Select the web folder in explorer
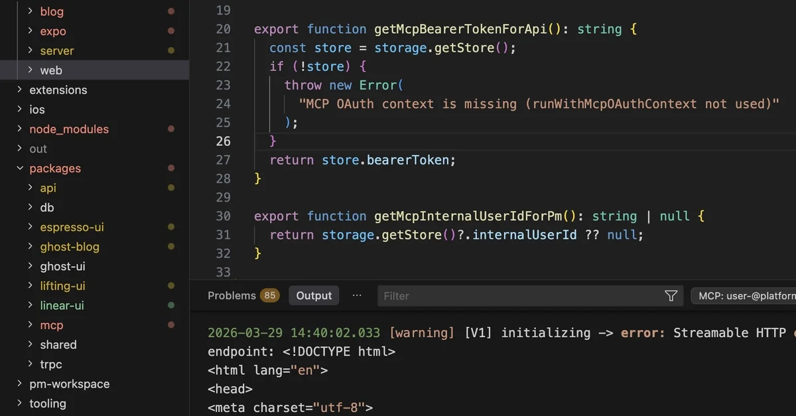Screen dimensions: 796x416 click(51, 70)
